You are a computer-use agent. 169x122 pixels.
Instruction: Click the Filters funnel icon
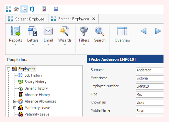click(84, 31)
